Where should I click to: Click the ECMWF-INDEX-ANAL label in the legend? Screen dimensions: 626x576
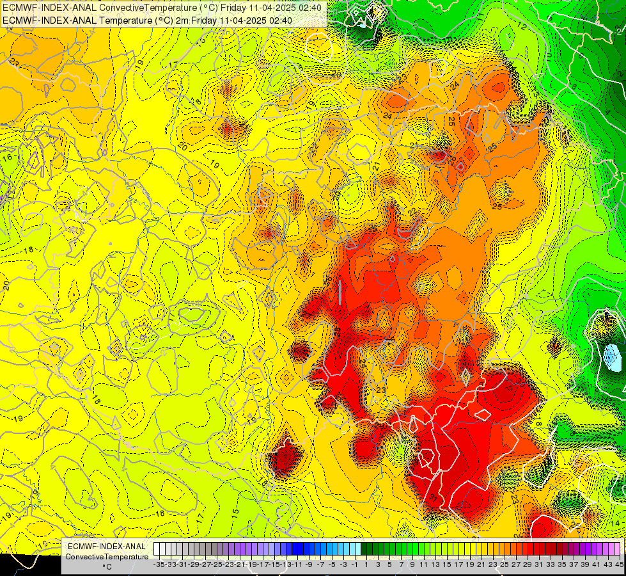click(x=107, y=547)
